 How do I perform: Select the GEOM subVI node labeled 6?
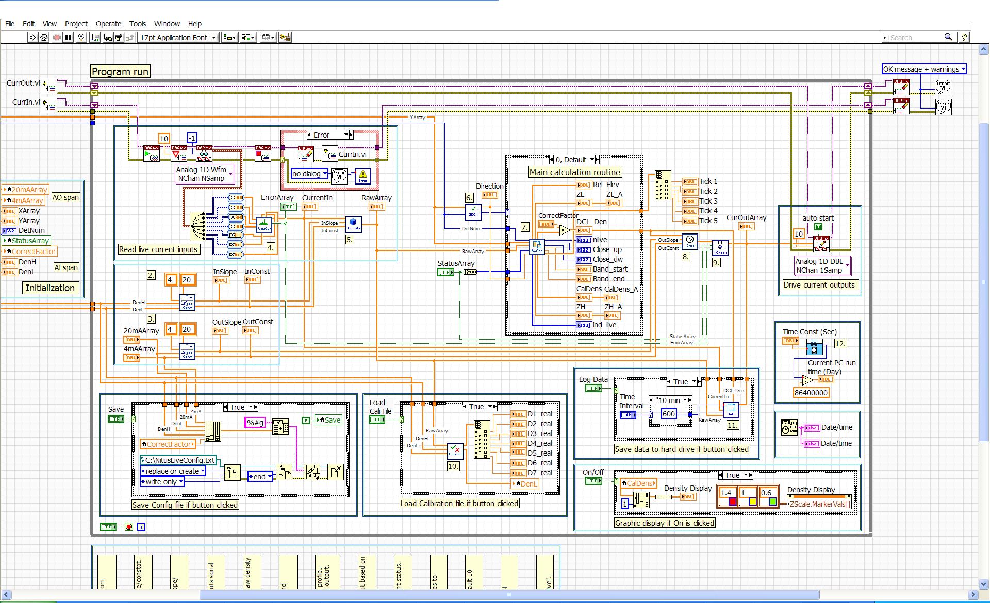click(x=473, y=211)
